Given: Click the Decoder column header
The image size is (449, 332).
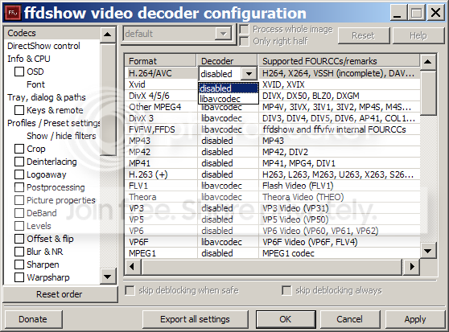Looking at the screenshot, I should pyautogui.click(x=227, y=60).
